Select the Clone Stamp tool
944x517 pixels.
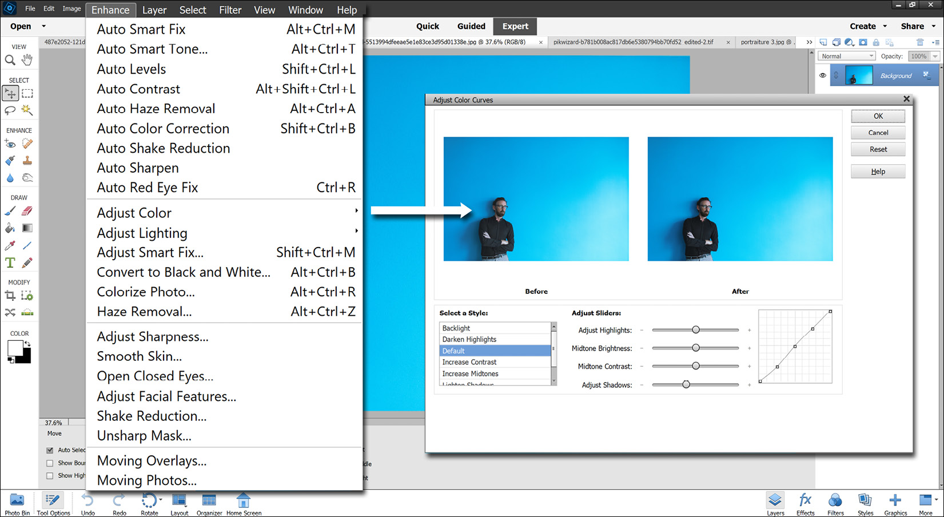(27, 161)
